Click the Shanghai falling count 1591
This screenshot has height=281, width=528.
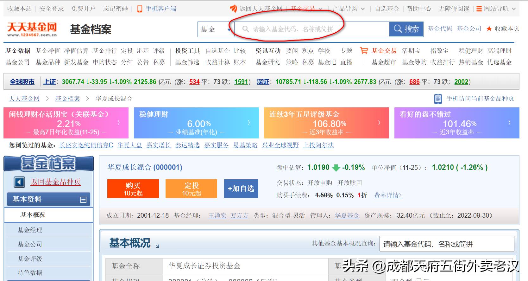(241, 82)
